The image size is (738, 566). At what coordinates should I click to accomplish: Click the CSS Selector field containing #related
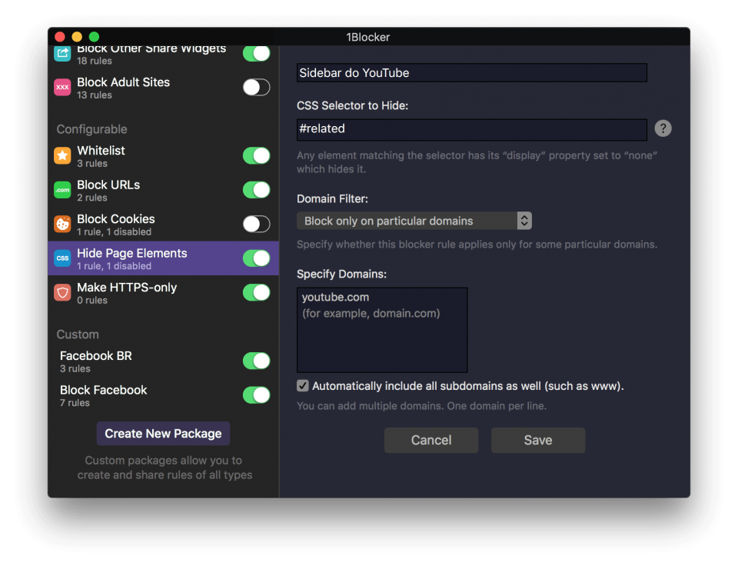(x=471, y=129)
